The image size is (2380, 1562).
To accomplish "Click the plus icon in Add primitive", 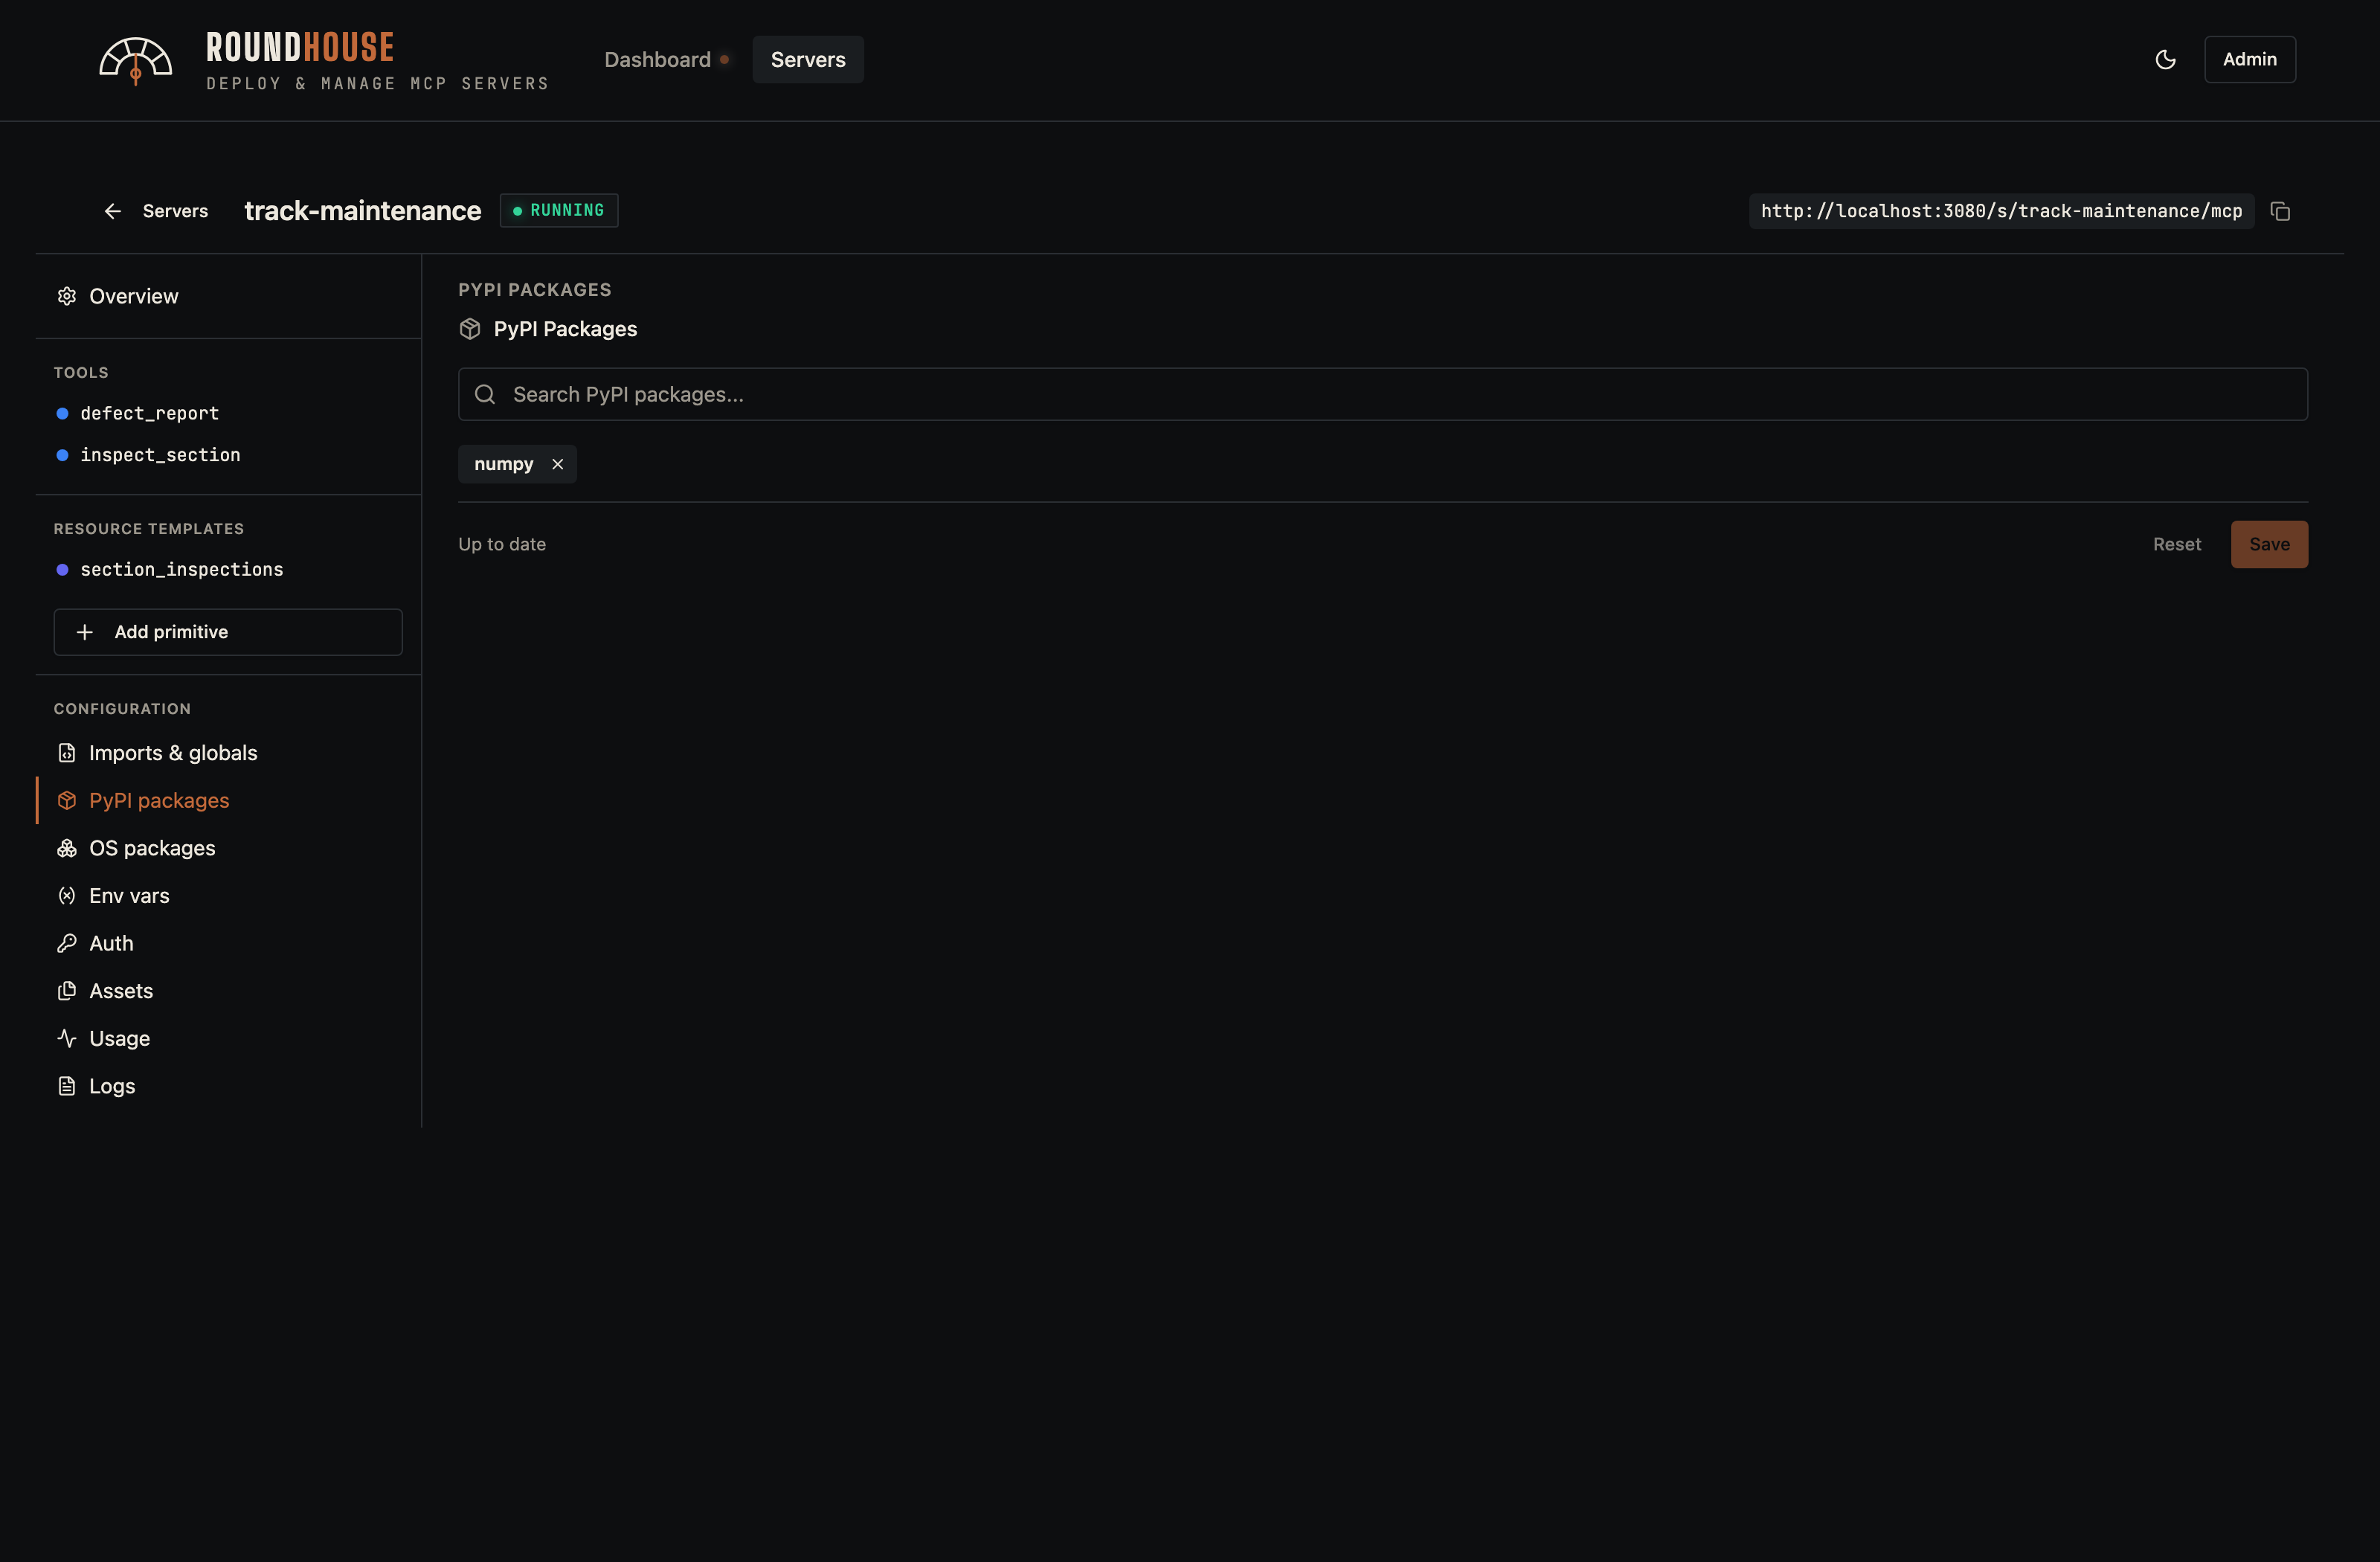I will (85, 632).
